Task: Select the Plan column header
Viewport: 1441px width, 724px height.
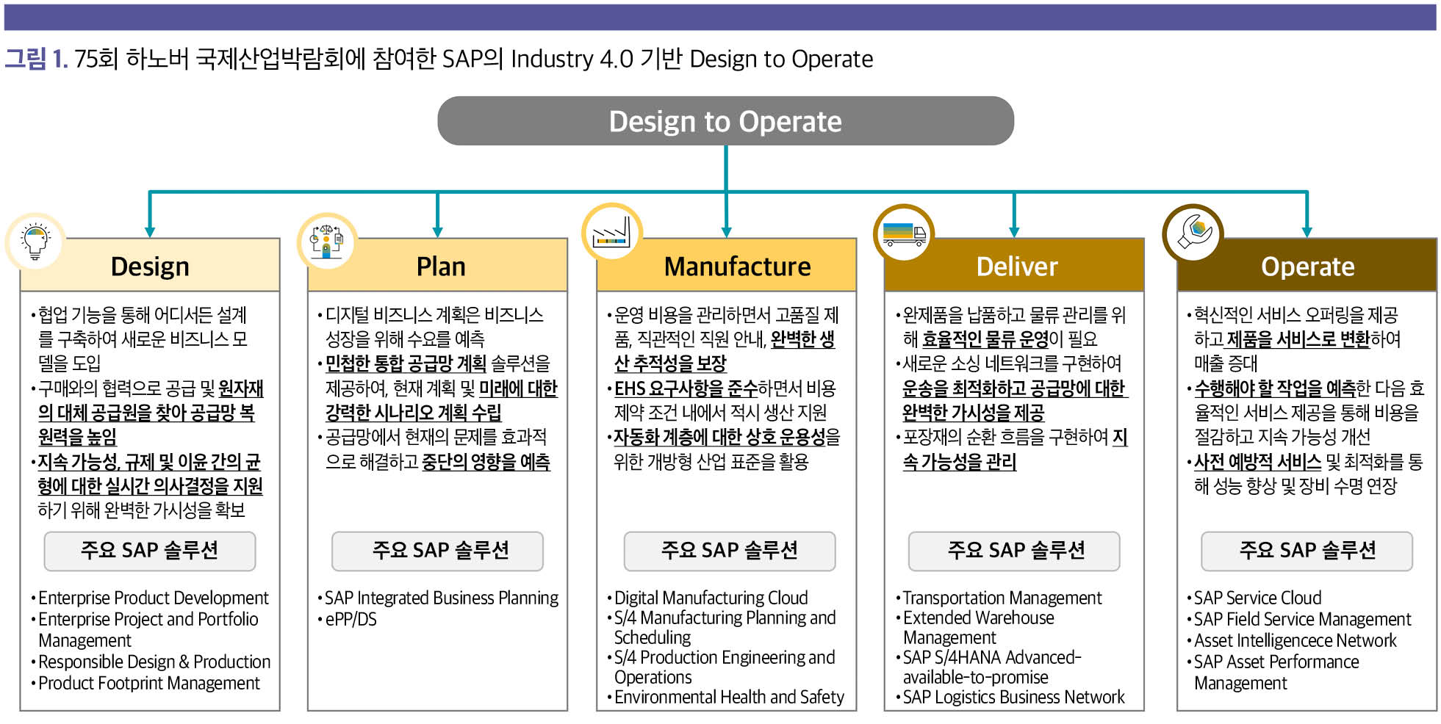Action: pyautogui.click(x=438, y=266)
